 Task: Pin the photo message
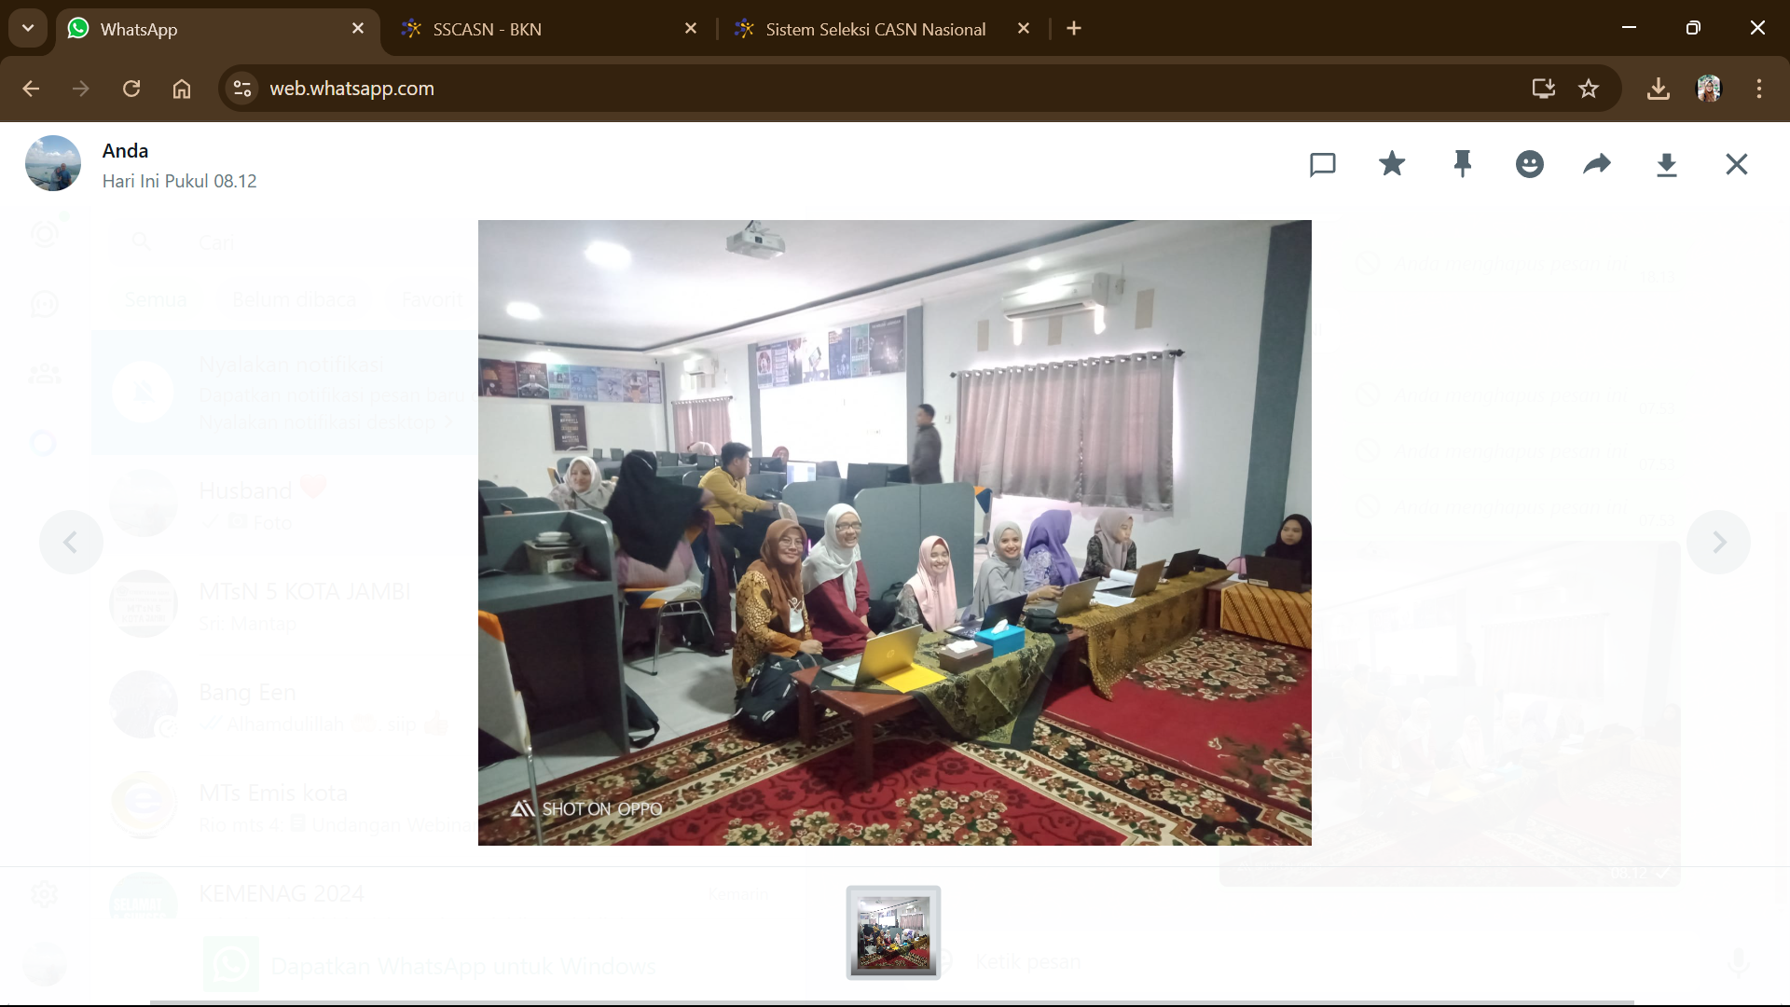(1462, 164)
